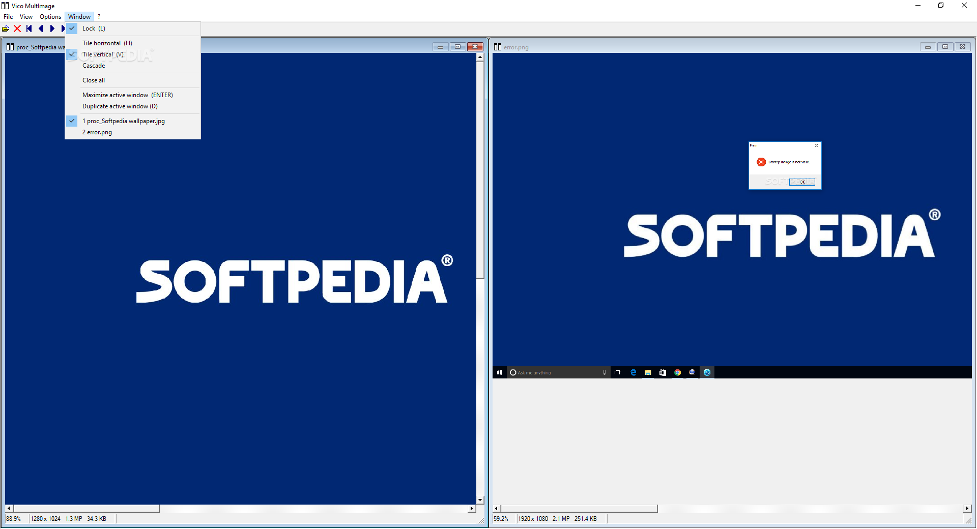The image size is (977, 529).
Task: Click the 59.2% zoom status field
Action: 504,519
